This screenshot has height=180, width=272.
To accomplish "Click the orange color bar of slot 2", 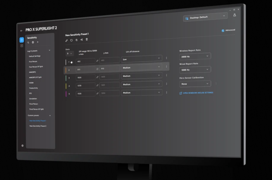I will pos(66,70).
